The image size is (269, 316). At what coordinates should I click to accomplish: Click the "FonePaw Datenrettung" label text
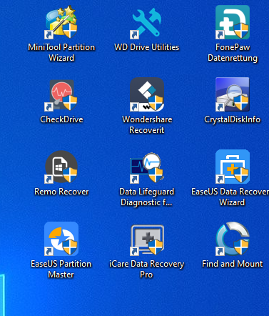click(x=233, y=52)
